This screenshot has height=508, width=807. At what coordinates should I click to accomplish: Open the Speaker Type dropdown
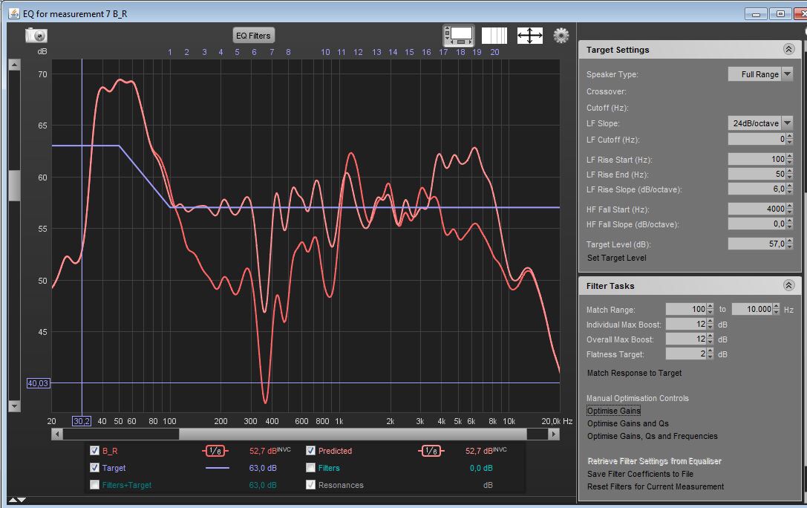pos(760,74)
